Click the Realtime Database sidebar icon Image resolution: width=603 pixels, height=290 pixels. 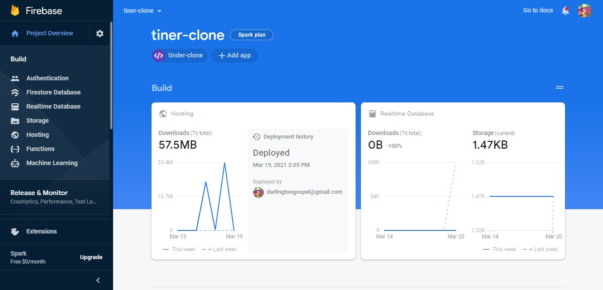pyautogui.click(x=15, y=107)
